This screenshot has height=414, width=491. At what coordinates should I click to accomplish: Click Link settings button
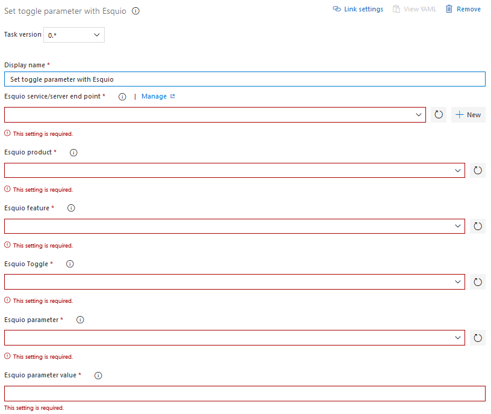(x=358, y=9)
